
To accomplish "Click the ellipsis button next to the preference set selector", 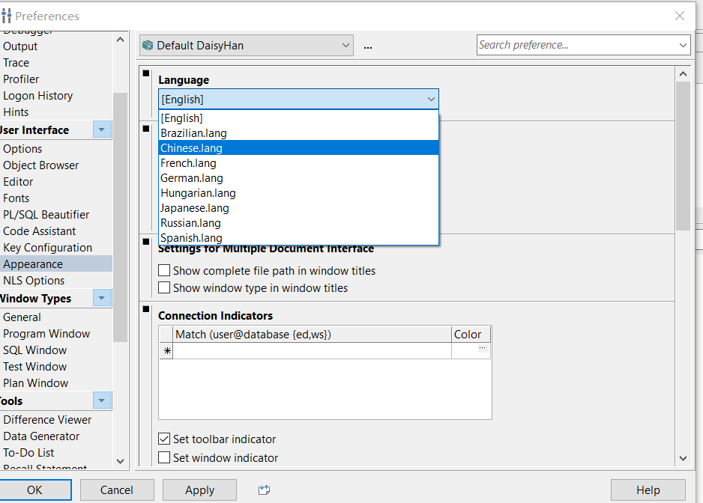I will pos(367,46).
